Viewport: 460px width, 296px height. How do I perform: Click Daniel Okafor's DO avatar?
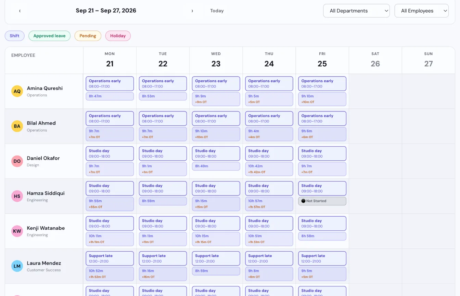[17, 161]
